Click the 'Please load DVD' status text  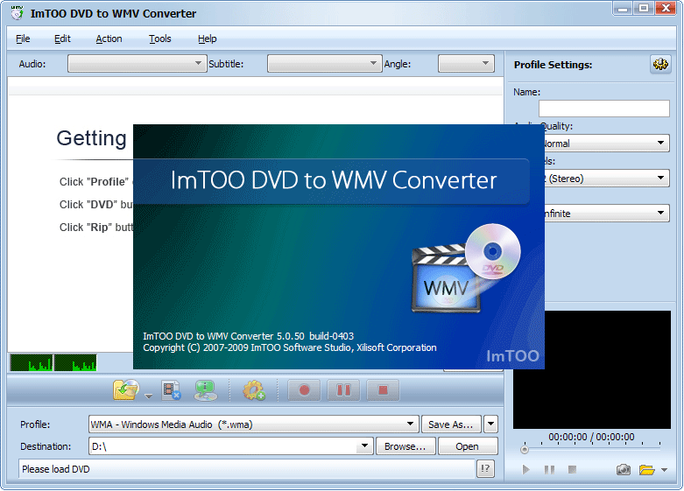point(56,469)
